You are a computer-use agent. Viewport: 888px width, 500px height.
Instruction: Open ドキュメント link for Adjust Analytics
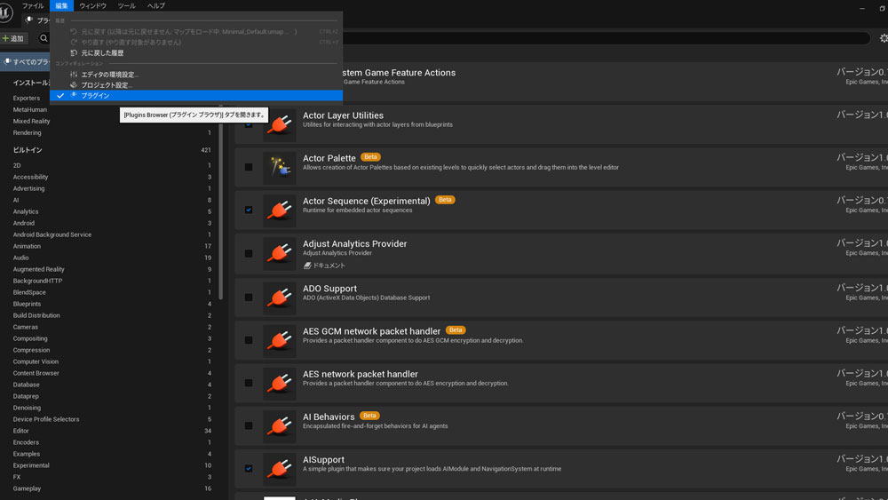tap(329, 266)
